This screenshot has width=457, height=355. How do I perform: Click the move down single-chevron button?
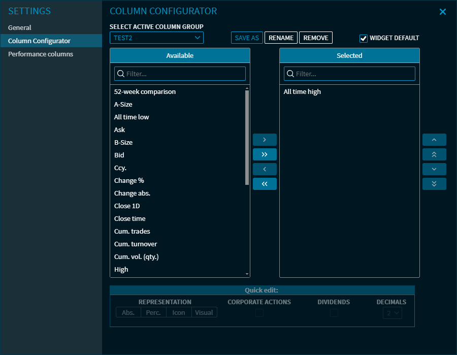tap(434, 169)
